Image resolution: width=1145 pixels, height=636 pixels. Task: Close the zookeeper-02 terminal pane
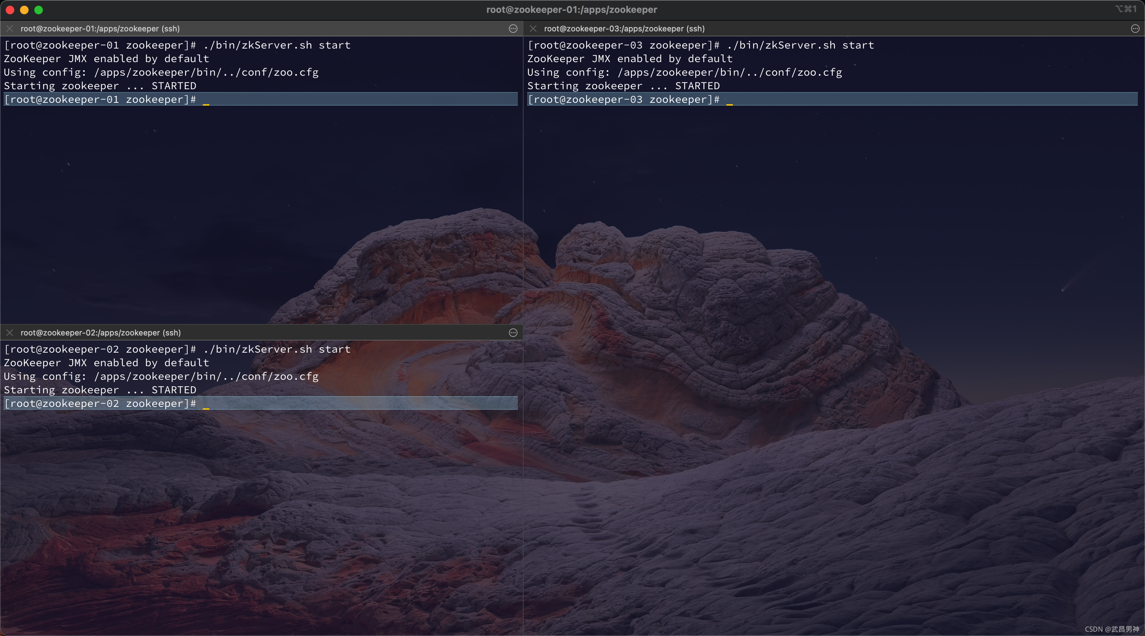(x=9, y=333)
